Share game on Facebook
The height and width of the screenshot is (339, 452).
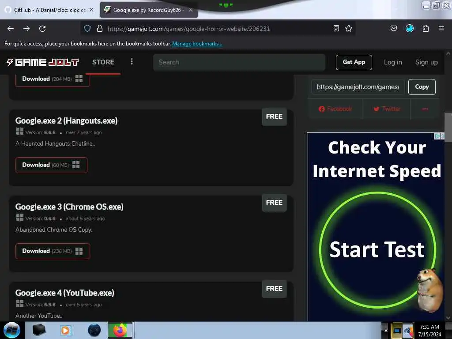click(x=335, y=109)
